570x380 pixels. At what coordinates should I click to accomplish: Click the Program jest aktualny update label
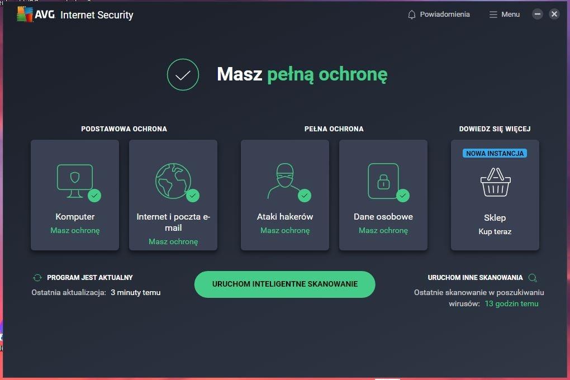[90, 278]
